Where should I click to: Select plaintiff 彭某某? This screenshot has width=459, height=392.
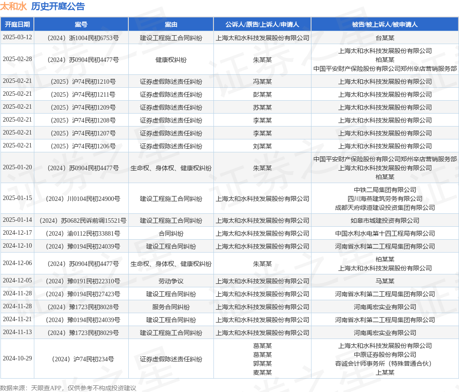(262, 94)
